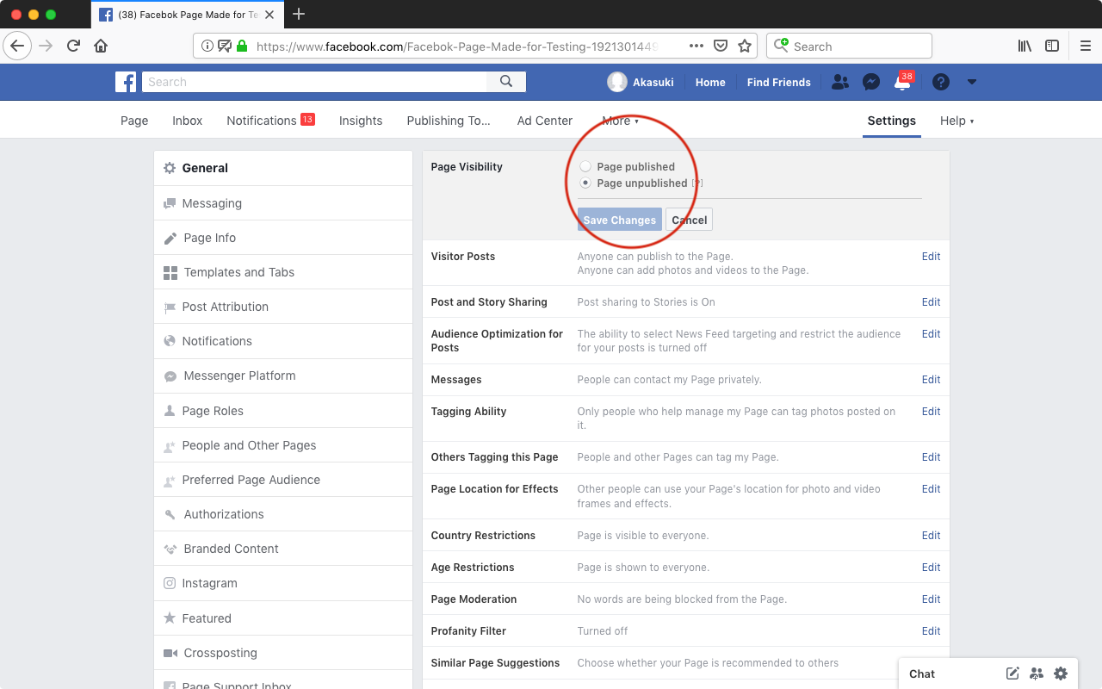
Task: Click the Find Friends link
Action: (x=778, y=82)
